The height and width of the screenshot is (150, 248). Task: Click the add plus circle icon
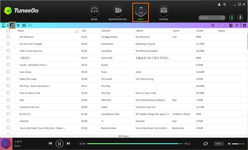[213, 25]
